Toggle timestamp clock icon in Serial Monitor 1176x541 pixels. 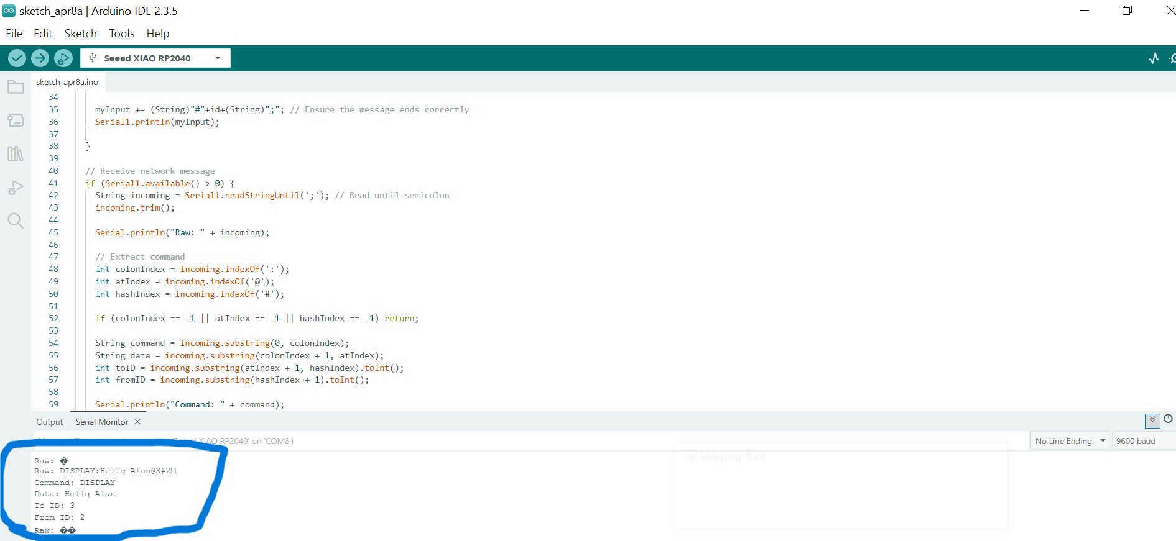(x=1168, y=419)
